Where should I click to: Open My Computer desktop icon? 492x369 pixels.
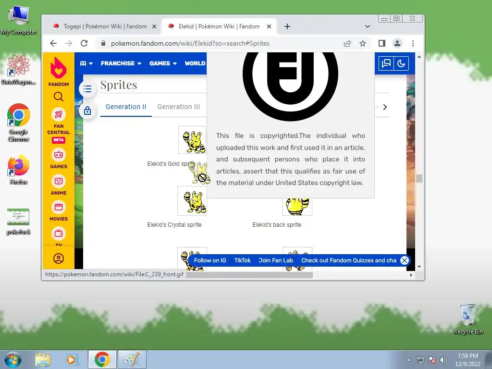pyautogui.click(x=19, y=20)
